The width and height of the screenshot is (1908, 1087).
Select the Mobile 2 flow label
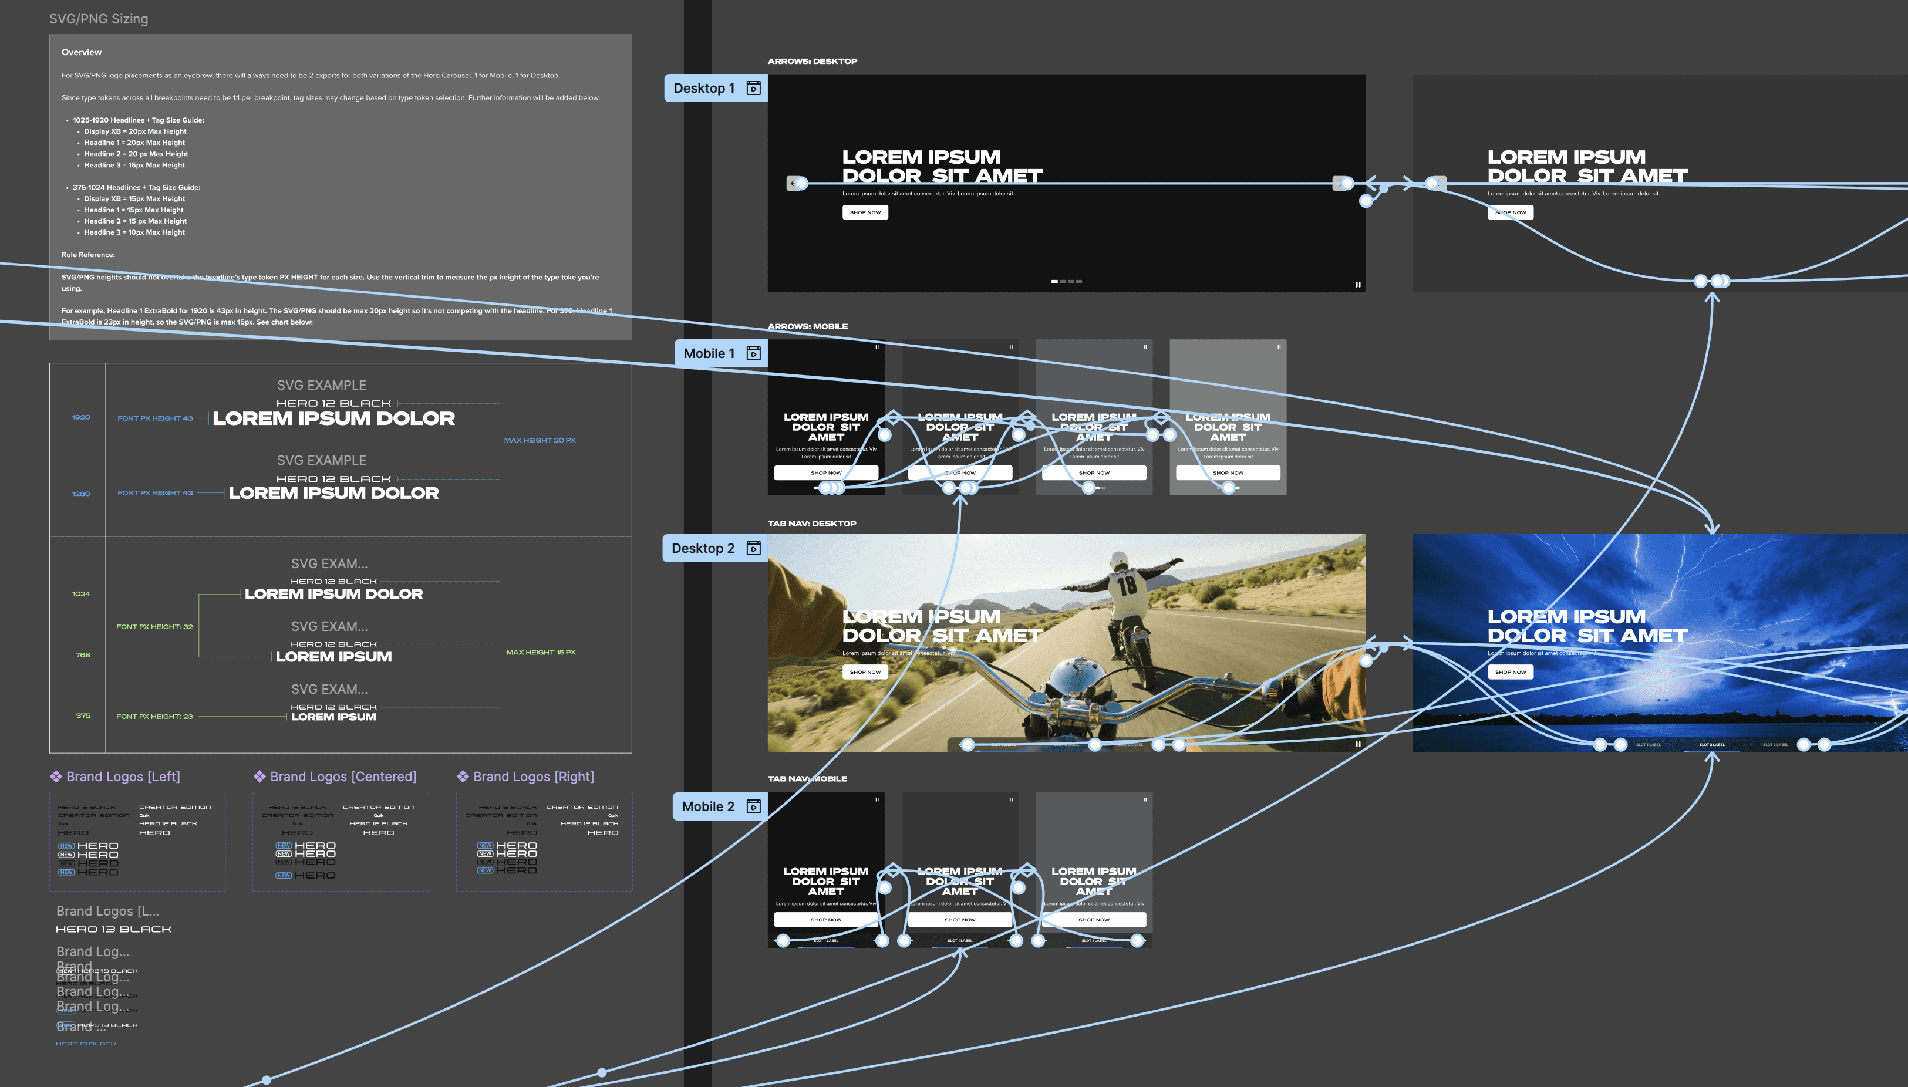click(x=707, y=807)
